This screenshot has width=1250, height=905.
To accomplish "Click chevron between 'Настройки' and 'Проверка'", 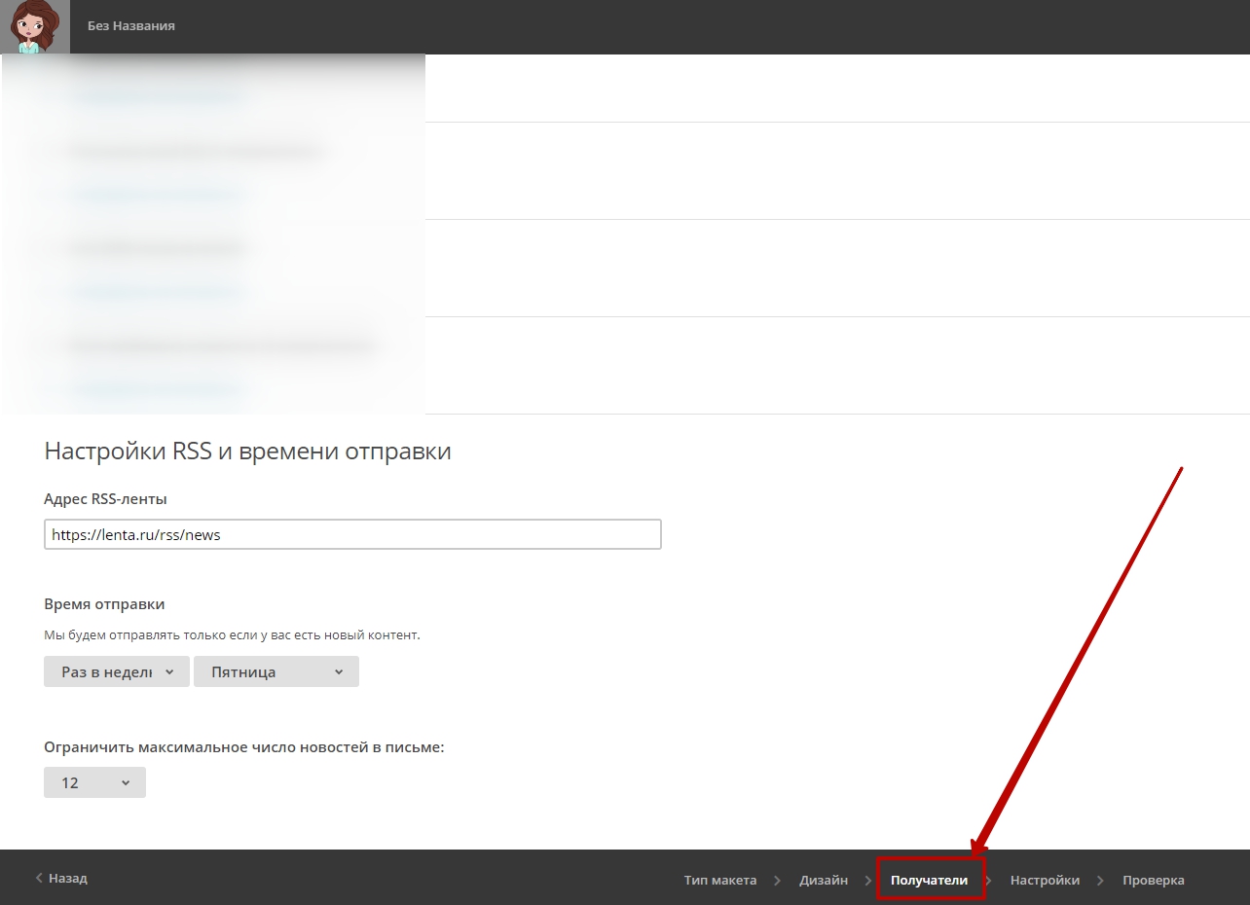I will point(1100,880).
